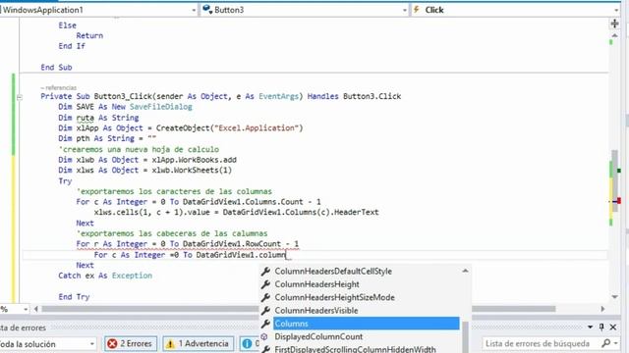
Task: Click the HeaderText property in code
Action: pyautogui.click(x=356, y=212)
